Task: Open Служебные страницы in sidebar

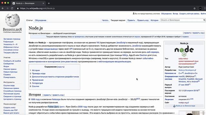Action: click(13, 91)
